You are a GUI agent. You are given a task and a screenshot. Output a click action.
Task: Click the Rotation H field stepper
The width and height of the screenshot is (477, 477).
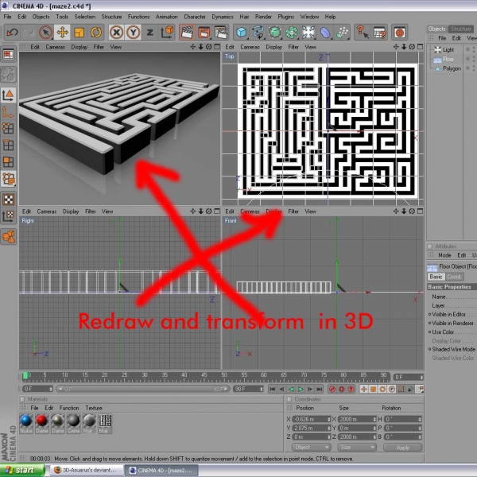420,419
